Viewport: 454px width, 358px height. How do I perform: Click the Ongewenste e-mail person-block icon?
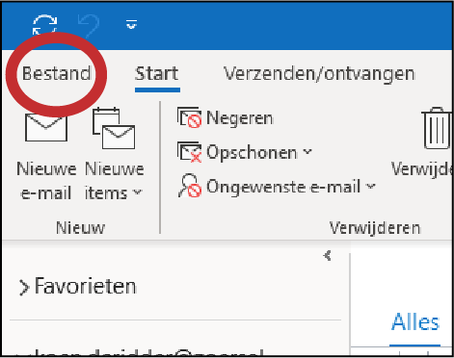click(x=190, y=186)
